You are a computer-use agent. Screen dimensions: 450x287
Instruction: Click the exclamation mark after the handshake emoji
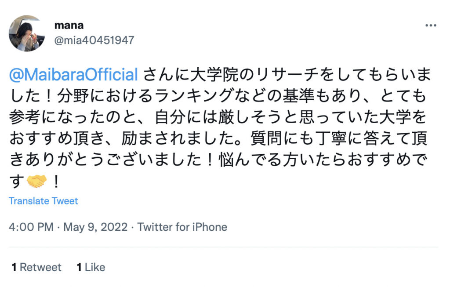(x=56, y=182)
